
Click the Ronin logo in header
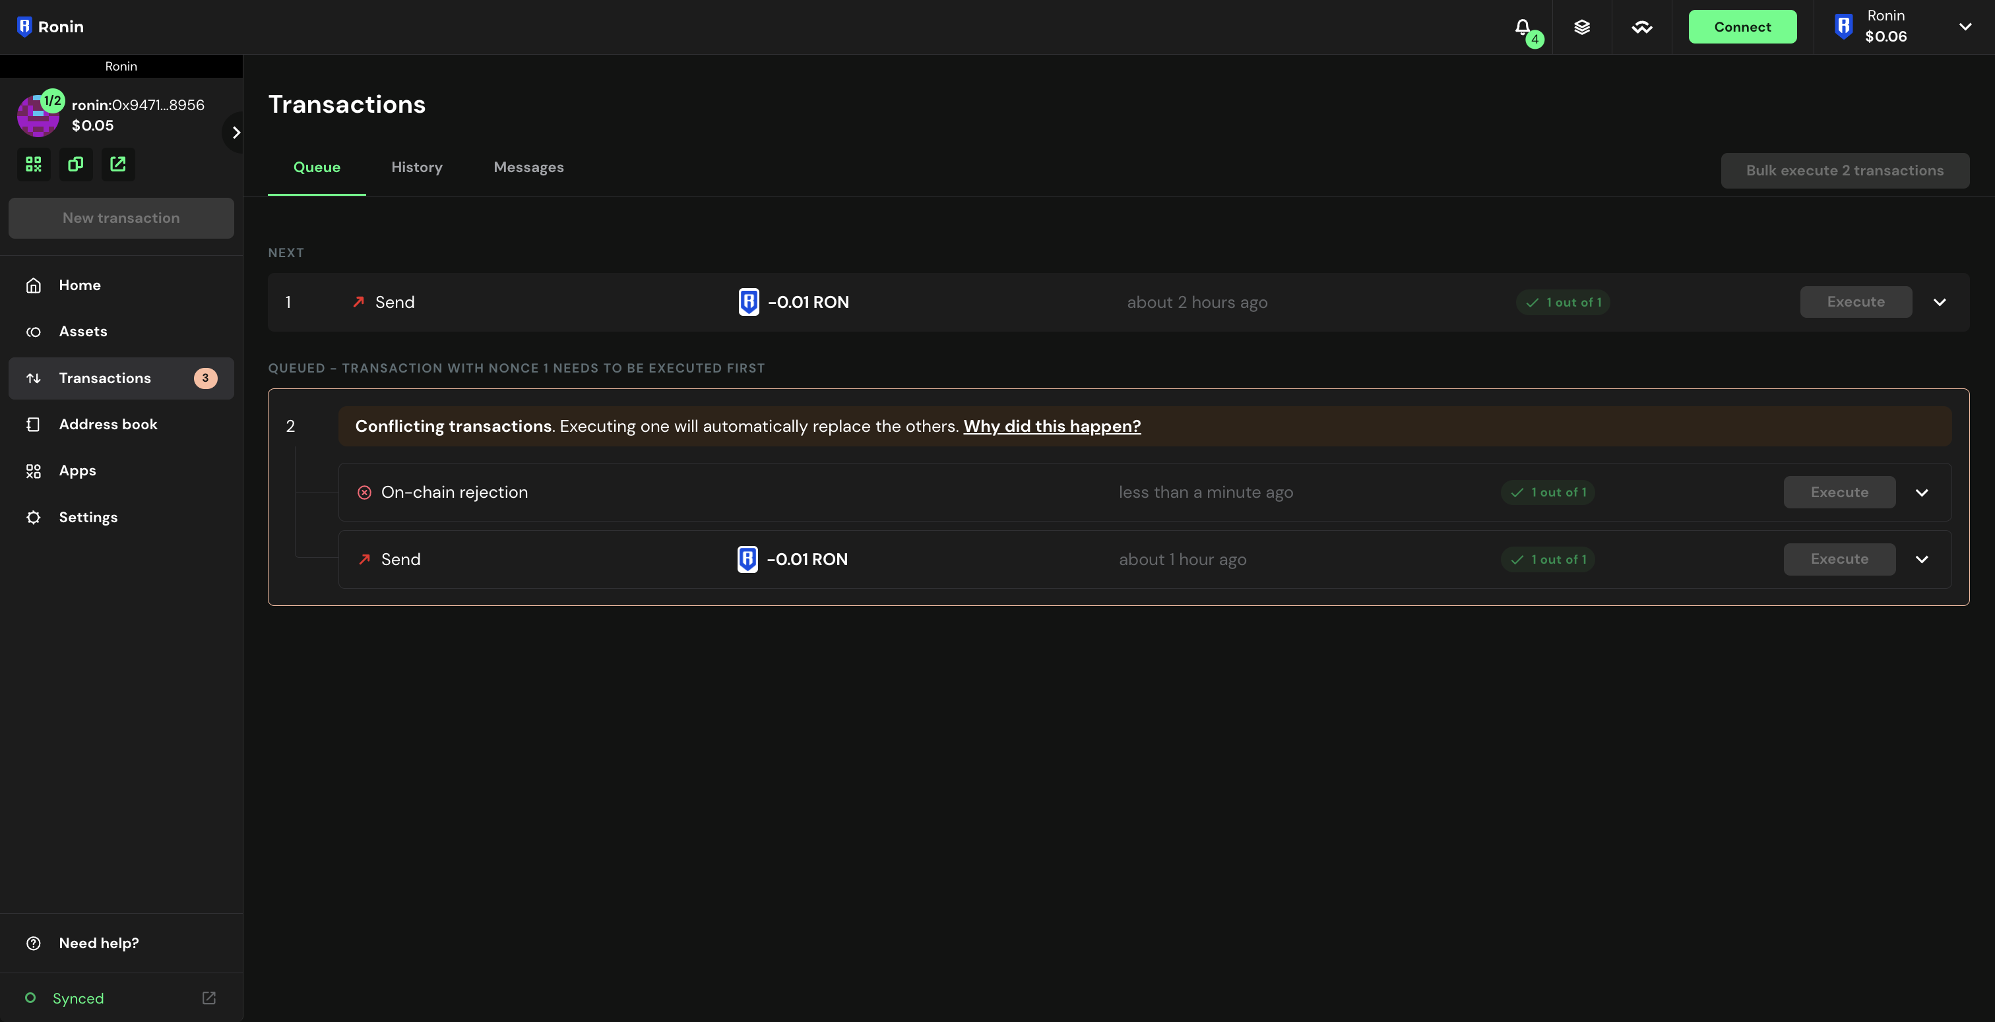(x=50, y=26)
